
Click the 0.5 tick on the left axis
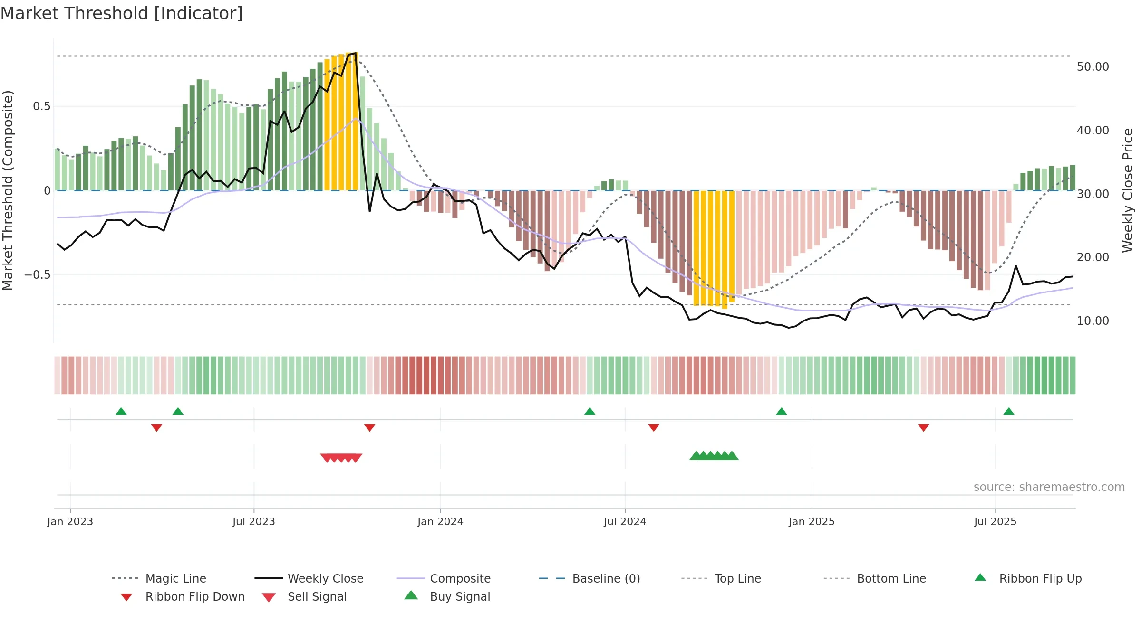pos(42,106)
